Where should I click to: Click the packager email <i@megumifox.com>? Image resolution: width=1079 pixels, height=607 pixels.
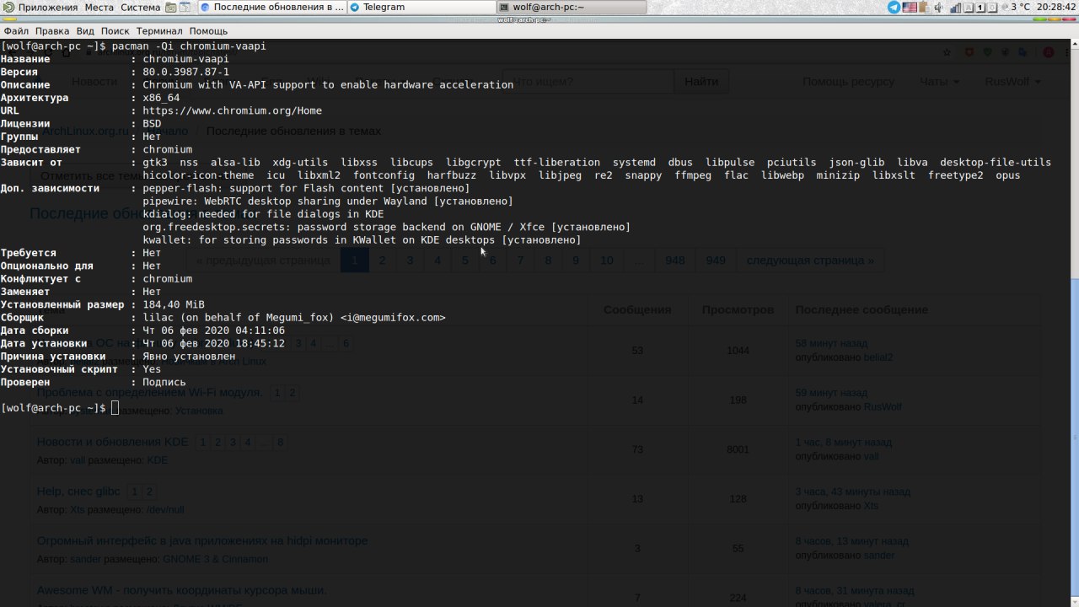pyautogui.click(x=393, y=318)
